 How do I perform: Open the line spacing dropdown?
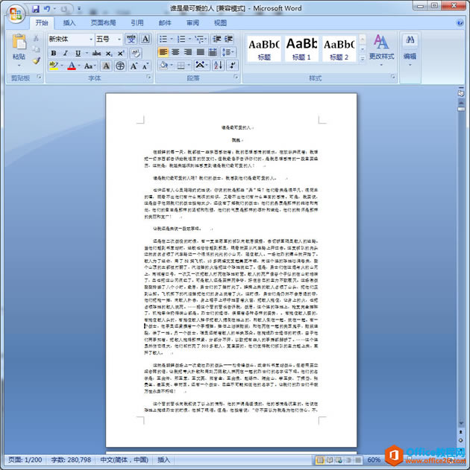[x=228, y=52]
